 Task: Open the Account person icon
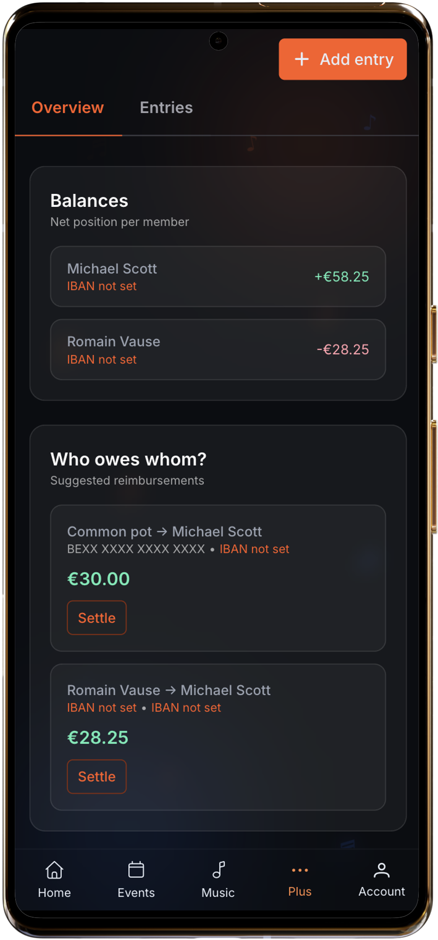pos(382,871)
